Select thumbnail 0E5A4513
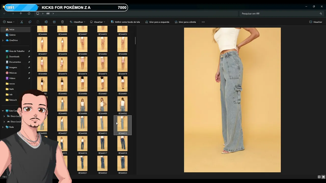The width and height of the screenshot is (326, 183). [x=123, y=124]
